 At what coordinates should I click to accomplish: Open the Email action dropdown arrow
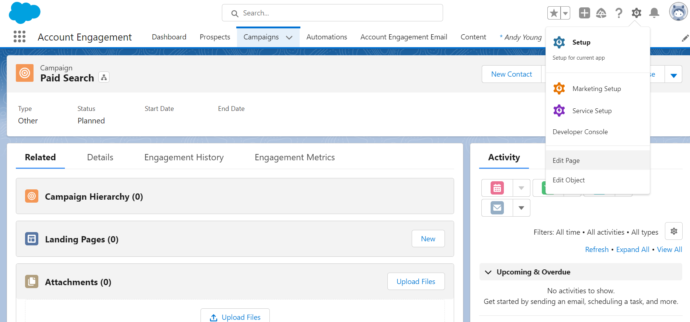point(521,208)
